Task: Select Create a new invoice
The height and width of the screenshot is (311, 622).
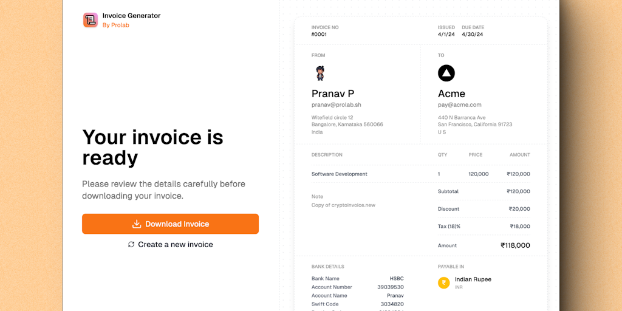Action: (175, 244)
